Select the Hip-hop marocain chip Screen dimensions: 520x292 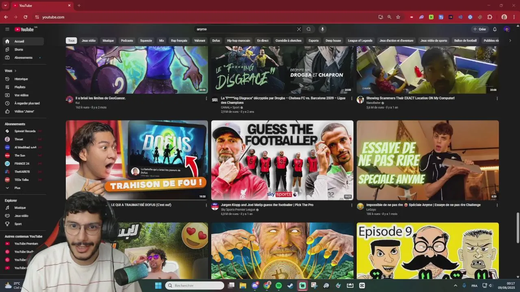tap(238, 41)
